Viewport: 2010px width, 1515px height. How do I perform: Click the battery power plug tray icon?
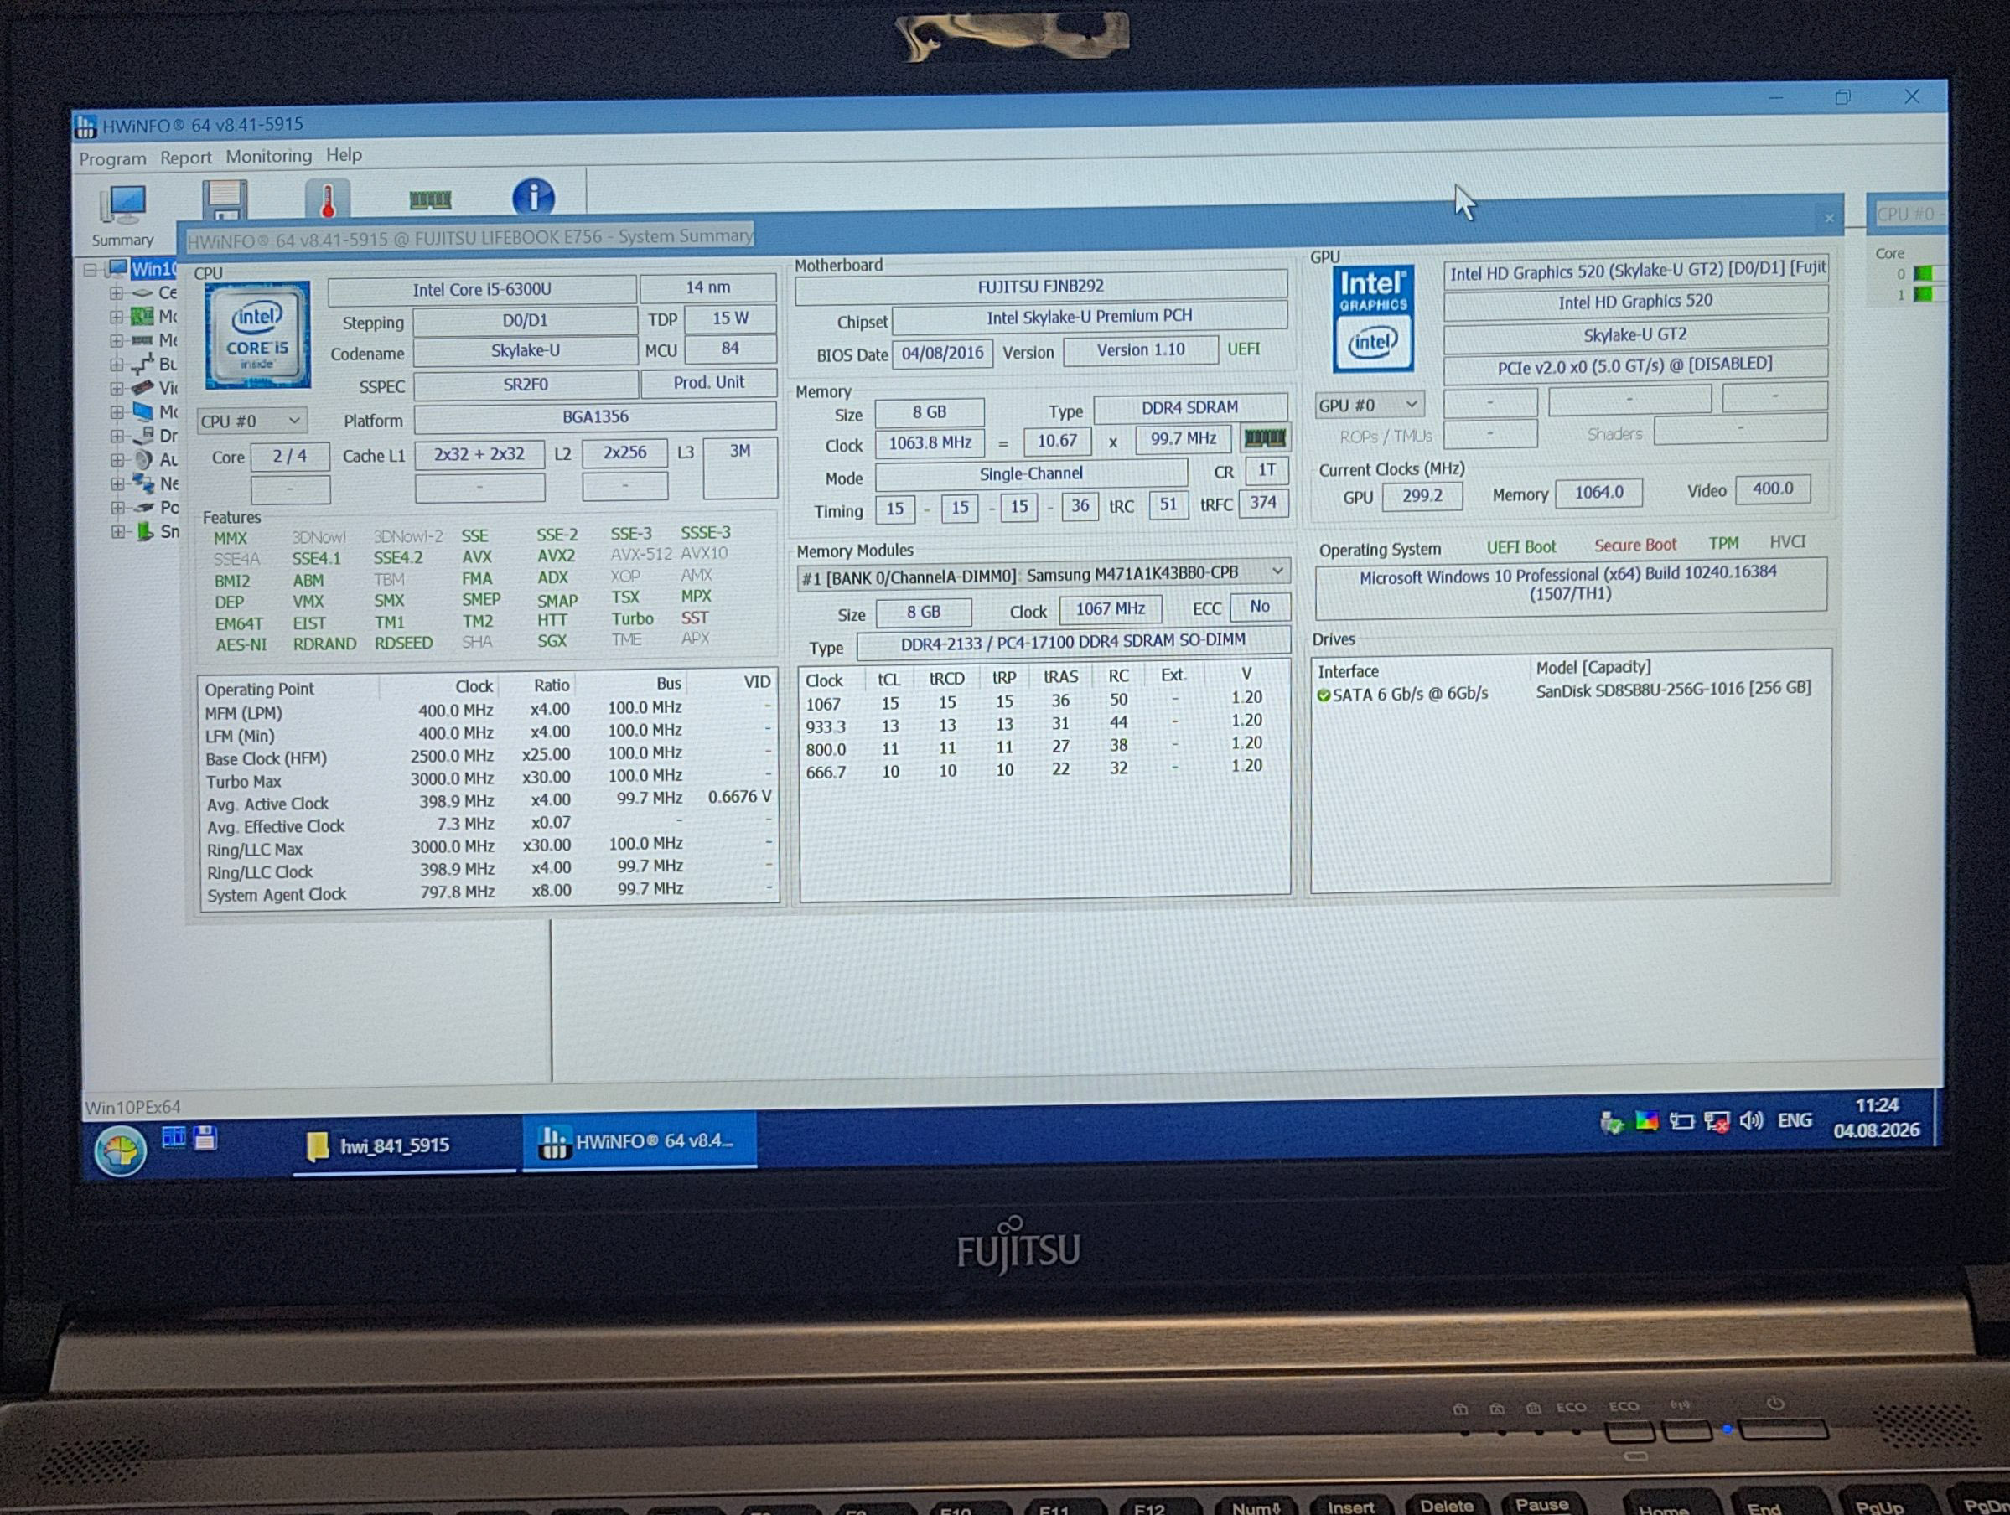coord(1681,1122)
